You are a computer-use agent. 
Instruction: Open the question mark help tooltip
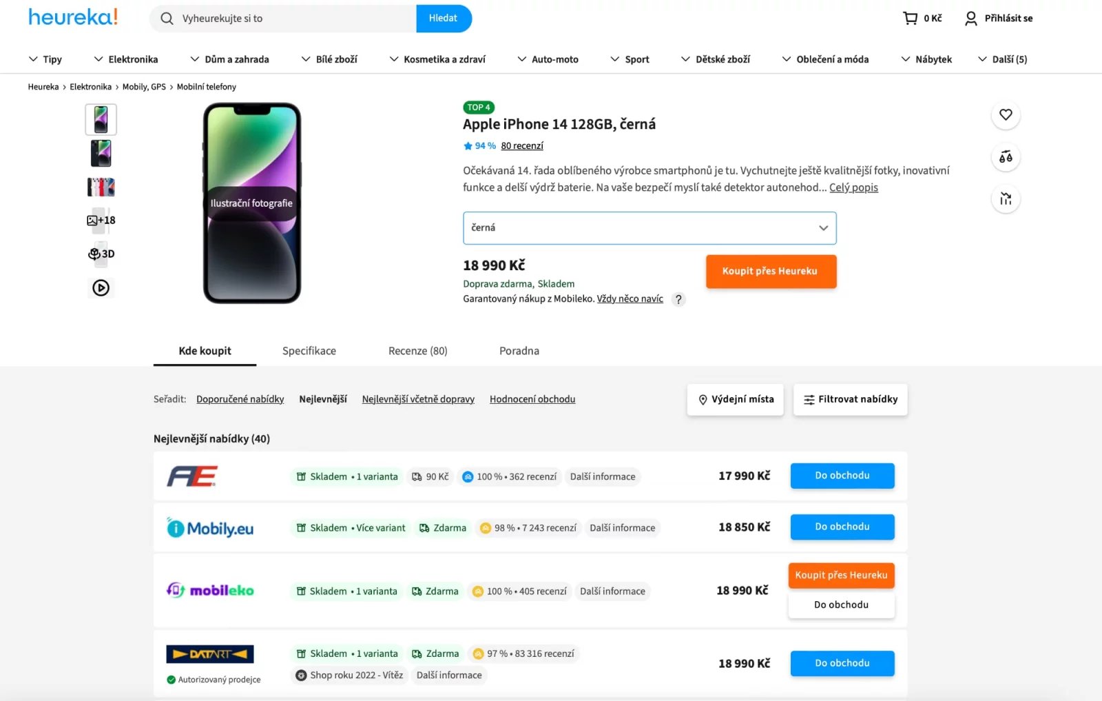(x=678, y=299)
